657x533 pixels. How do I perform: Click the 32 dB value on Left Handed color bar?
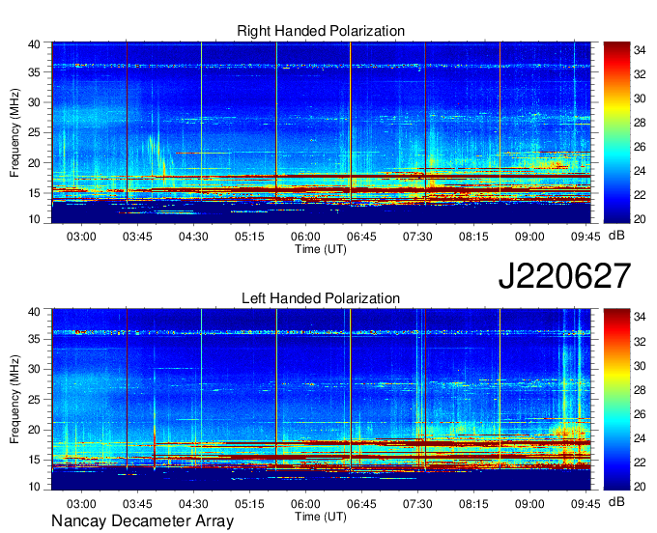click(640, 342)
